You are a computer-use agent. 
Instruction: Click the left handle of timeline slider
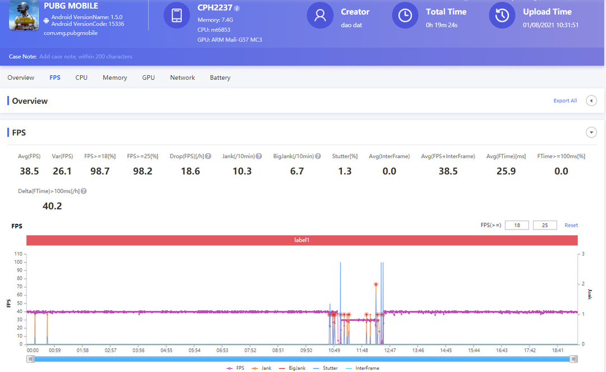tap(30, 359)
